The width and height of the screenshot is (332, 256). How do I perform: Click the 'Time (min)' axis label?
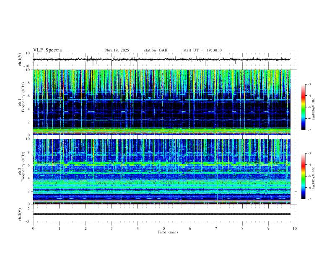click(x=168, y=232)
